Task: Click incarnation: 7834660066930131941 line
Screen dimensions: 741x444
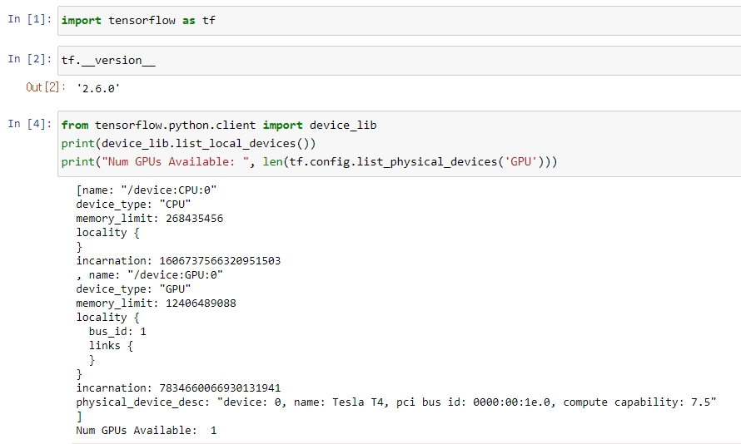Action: [x=179, y=388]
